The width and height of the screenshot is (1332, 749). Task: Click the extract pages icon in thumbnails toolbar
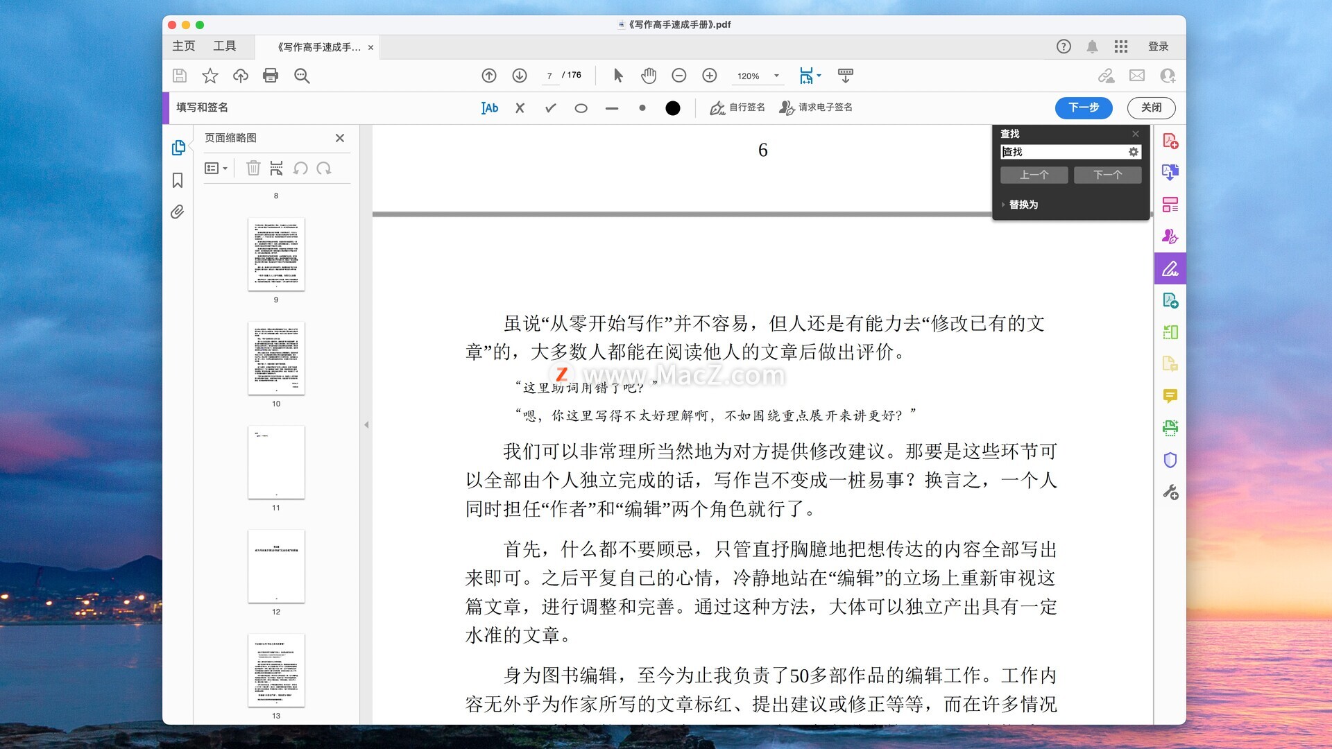[x=276, y=168]
